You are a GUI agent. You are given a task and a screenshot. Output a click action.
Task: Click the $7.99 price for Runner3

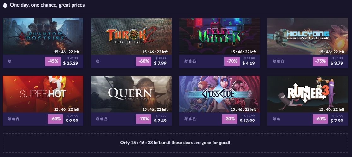337,121
